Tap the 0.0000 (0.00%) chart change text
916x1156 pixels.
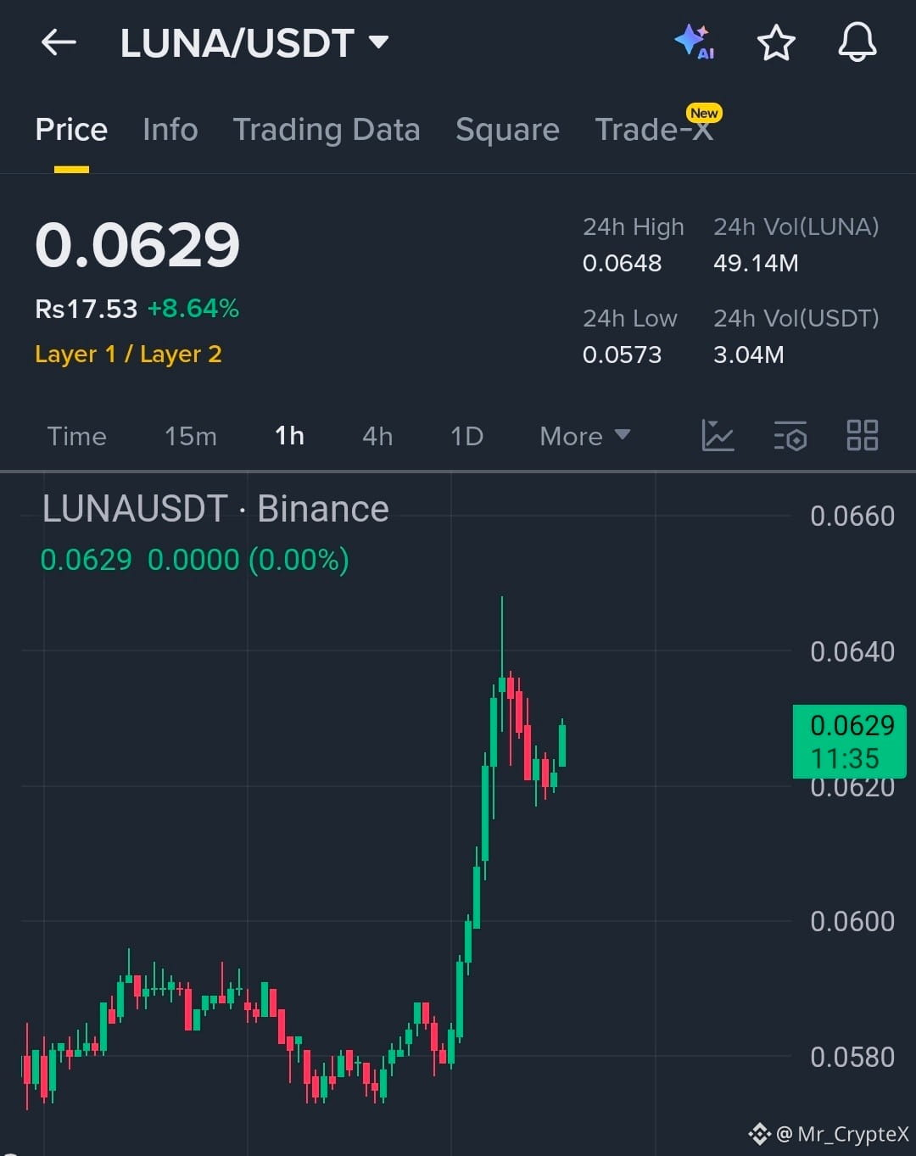(x=249, y=560)
